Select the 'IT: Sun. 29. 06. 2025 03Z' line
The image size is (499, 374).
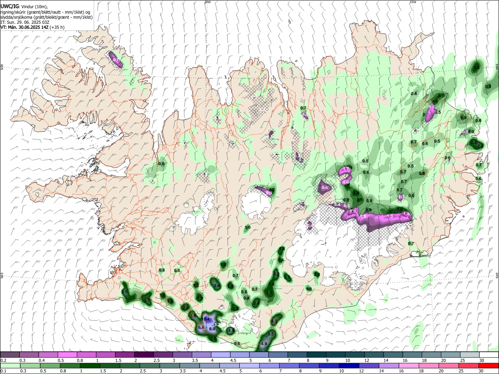[25, 22]
